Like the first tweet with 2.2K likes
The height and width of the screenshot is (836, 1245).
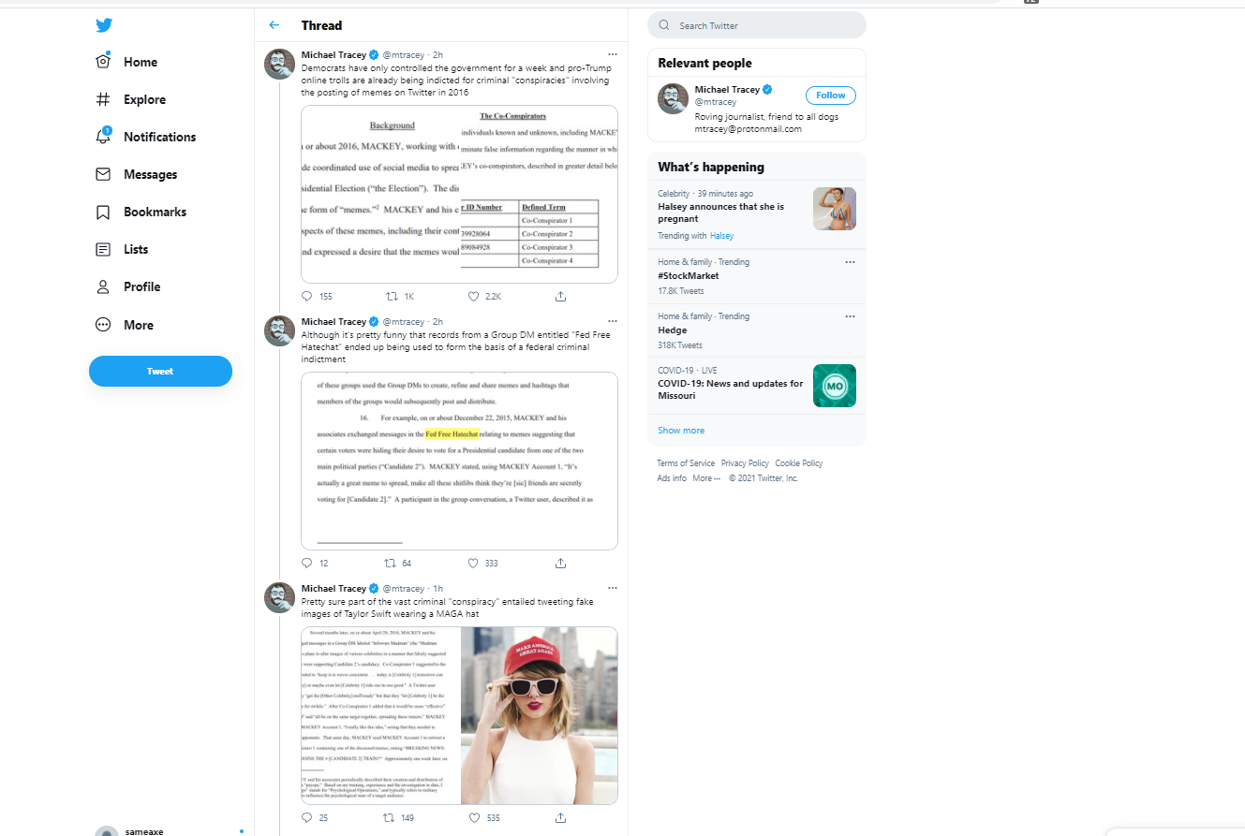click(473, 296)
